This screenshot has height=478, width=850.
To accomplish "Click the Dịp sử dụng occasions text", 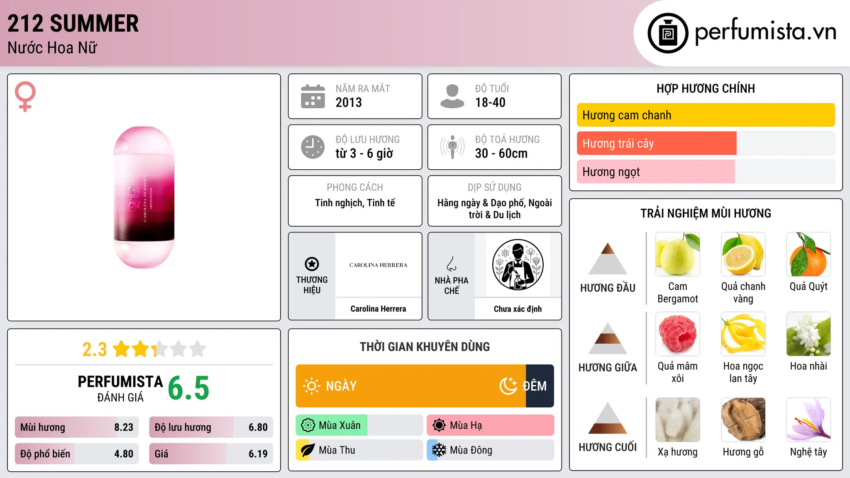I will click(494, 209).
